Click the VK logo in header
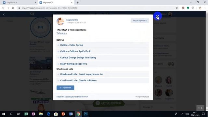 [32, 14]
